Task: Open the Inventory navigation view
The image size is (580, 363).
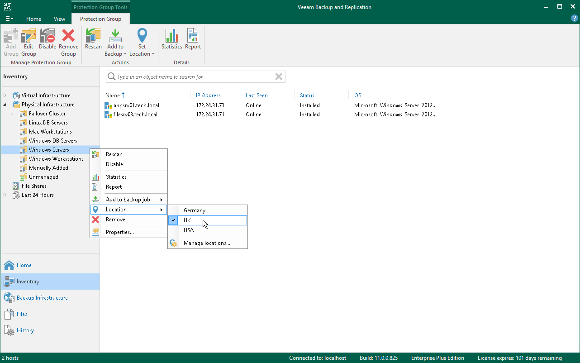Action: [50, 282]
